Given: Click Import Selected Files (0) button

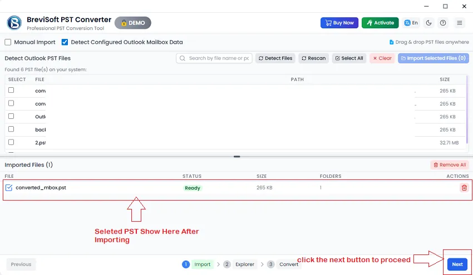Looking at the screenshot, I should pos(433,58).
